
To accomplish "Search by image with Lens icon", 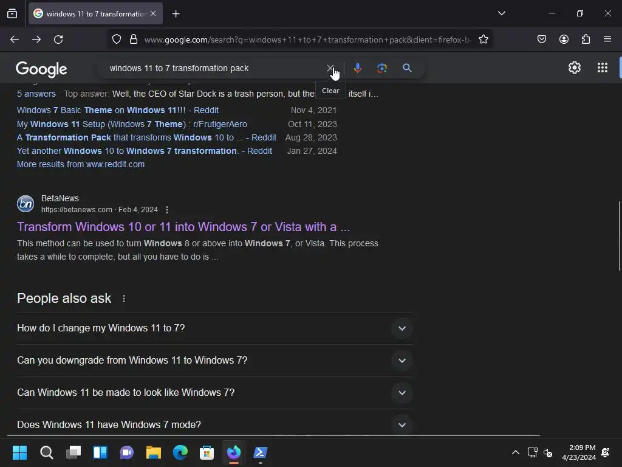I will [x=381, y=68].
